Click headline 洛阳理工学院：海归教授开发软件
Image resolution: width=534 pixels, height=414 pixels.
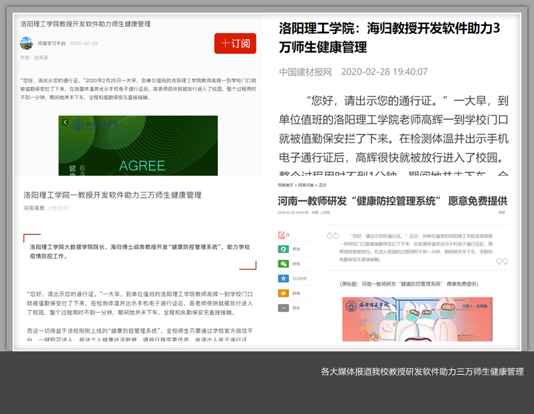389,37
